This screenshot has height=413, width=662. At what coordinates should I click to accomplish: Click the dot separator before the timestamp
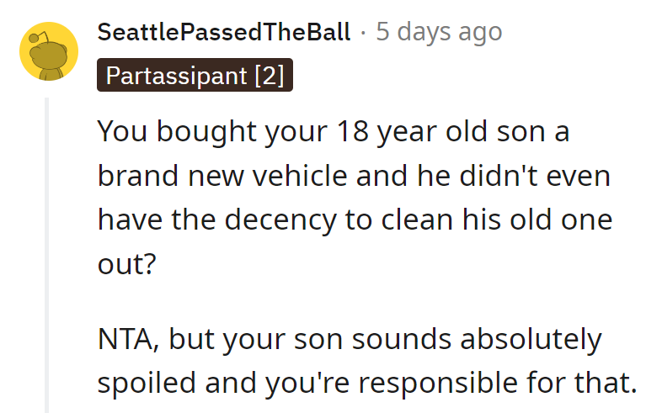pyautogui.click(x=363, y=33)
